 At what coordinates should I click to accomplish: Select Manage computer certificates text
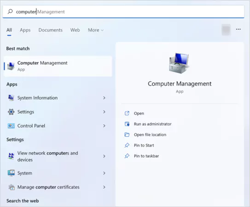(48, 187)
